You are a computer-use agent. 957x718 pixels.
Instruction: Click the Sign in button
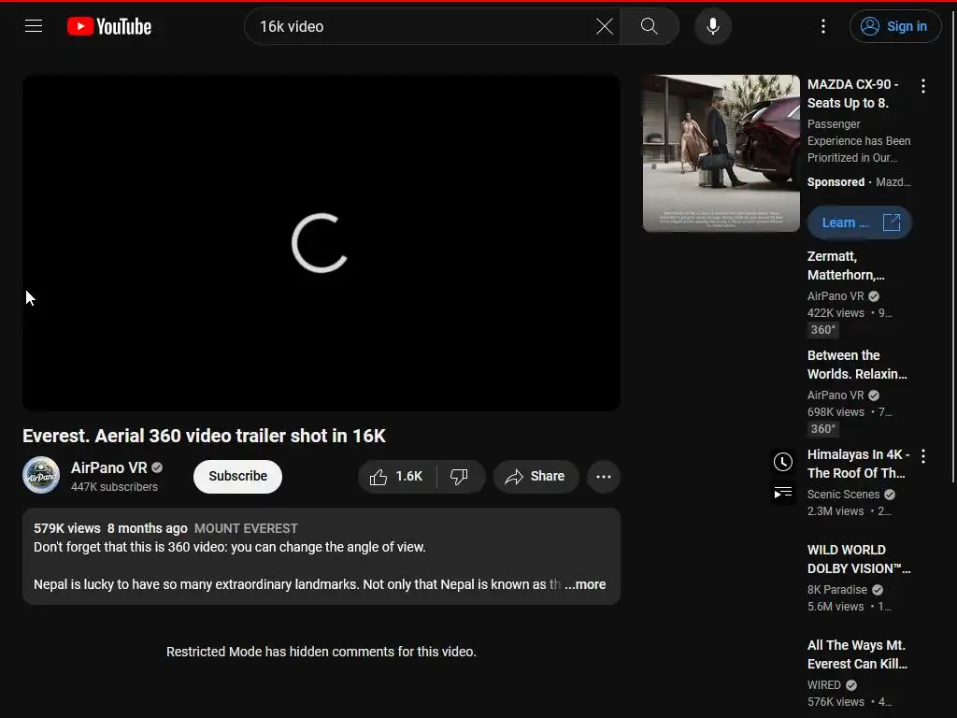pyautogui.click(x=894, y=26)
